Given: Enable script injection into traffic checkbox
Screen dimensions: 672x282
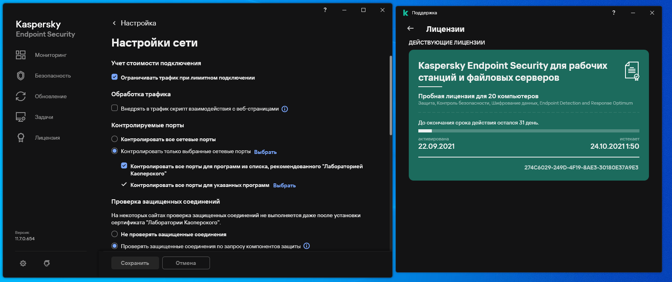Looking at the screenshot, I should (115, 108).
